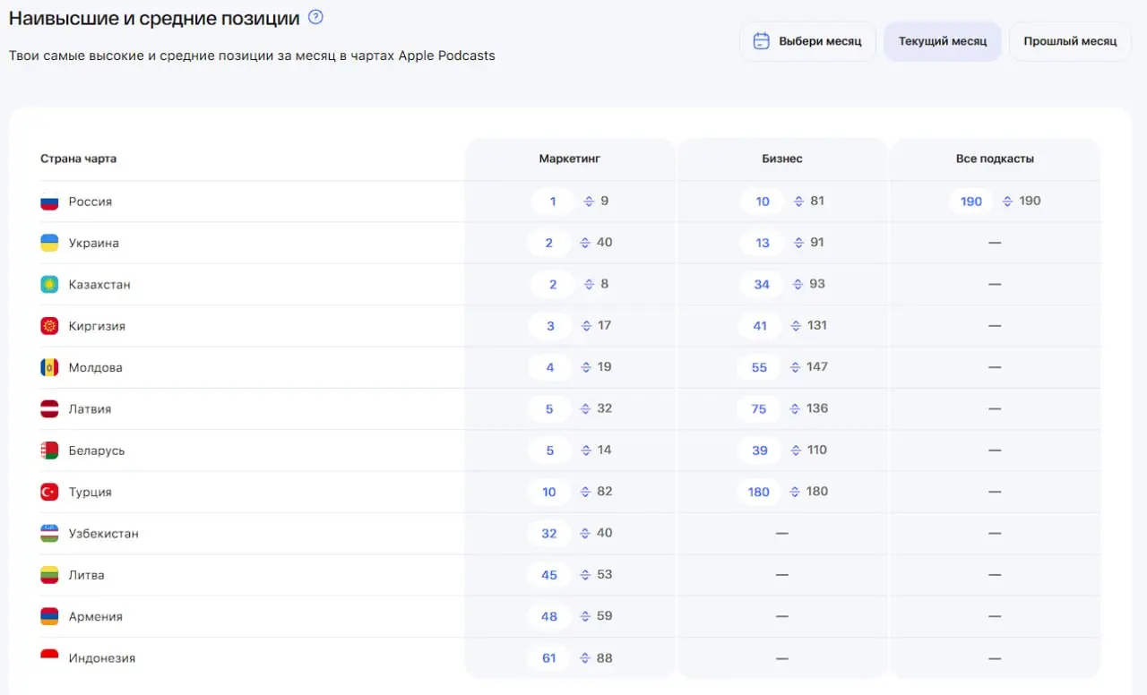Click the 180 badge in Турция Бизнес
Viewport: 1147px width, 695px height.
[x=759, y=492]
